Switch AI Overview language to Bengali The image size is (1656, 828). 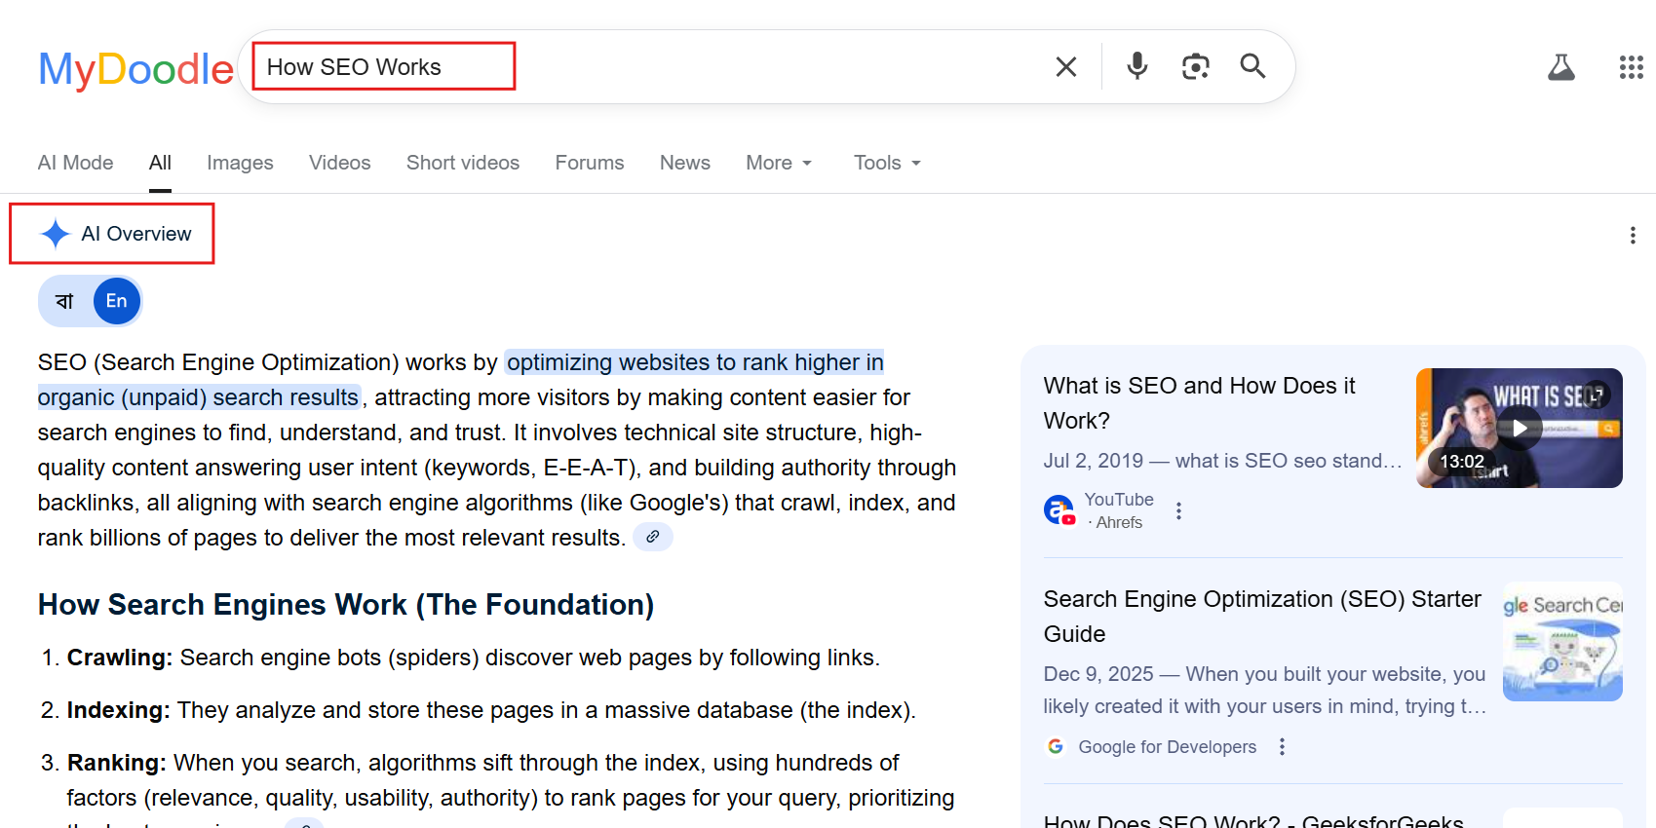coord(64,301)
